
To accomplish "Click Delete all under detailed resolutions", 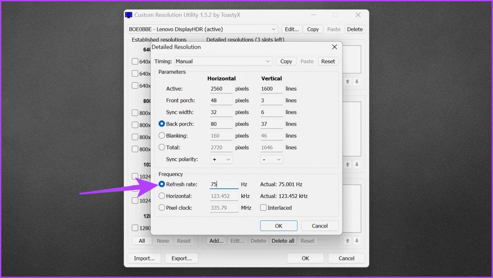I will click(x=283, y=241).
